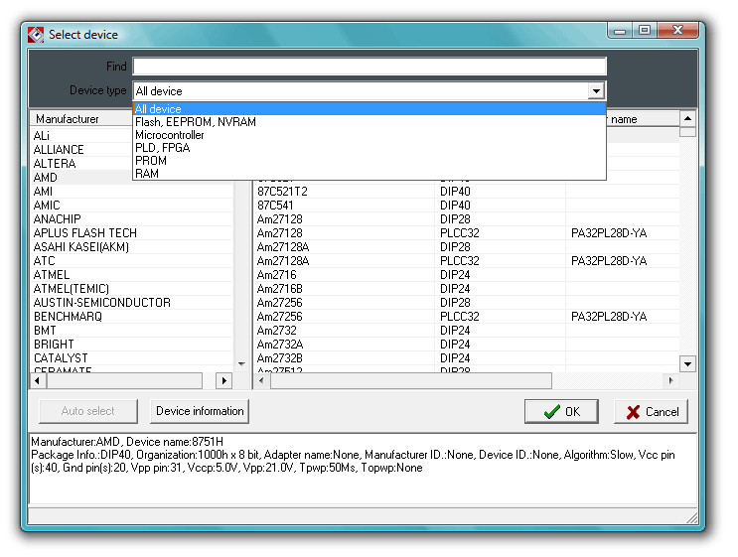Click the Find input field
The height and width of the screenshot is (557, 738).
[x=369, y=66]
